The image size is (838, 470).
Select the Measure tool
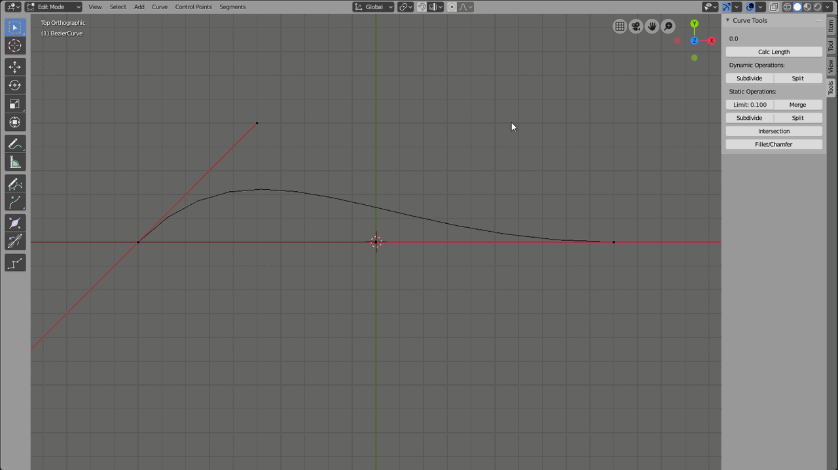click(x=15, y=162)
